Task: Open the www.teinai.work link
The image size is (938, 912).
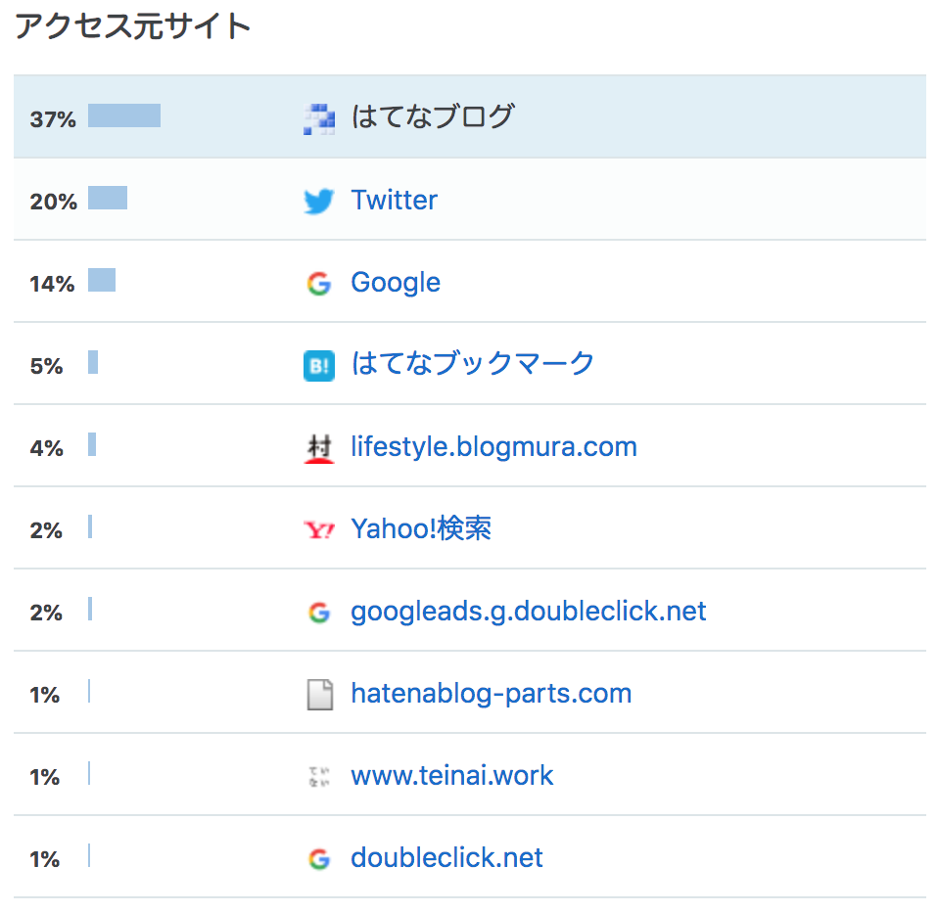Action: [x=451, y=776]
